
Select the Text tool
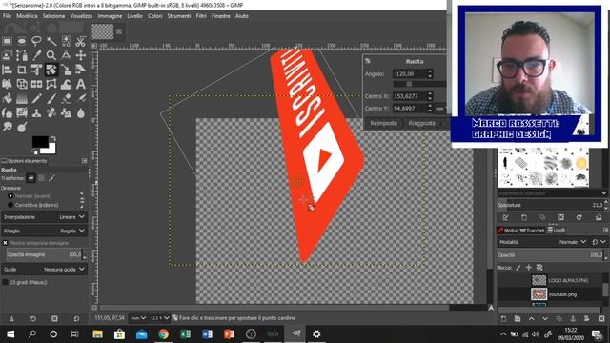pos(80,84)
